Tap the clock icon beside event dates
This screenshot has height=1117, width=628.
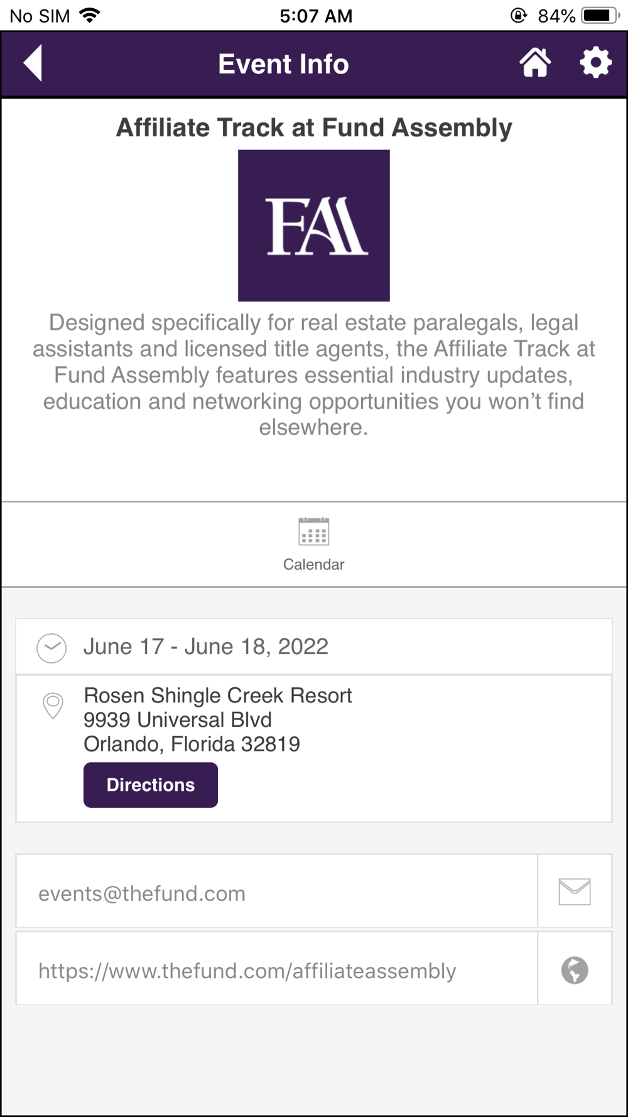pyautogui.click(x=51, y=648)
